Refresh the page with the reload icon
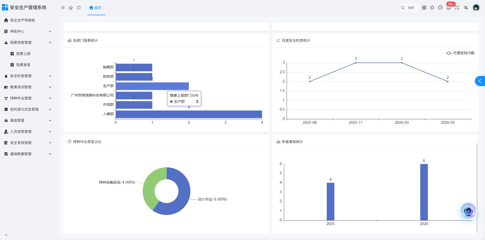485x240 pixels. [79, 8]
